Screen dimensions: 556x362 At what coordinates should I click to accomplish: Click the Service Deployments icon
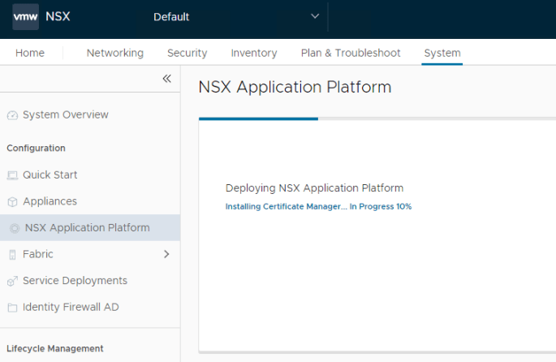[12, 281]
